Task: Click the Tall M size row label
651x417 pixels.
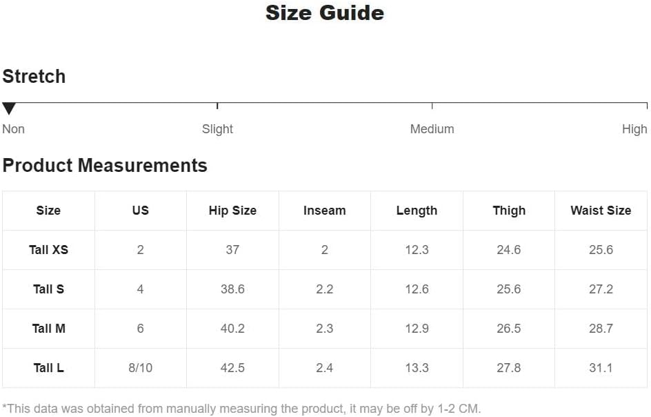Action: coord(48,329)
